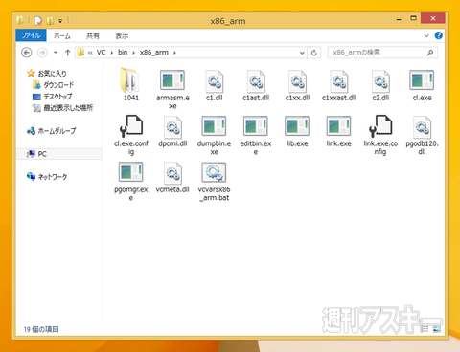Click x86_arm in the address breadcrumb
Screen dimensions: 460x352
(x=154, y=53)
